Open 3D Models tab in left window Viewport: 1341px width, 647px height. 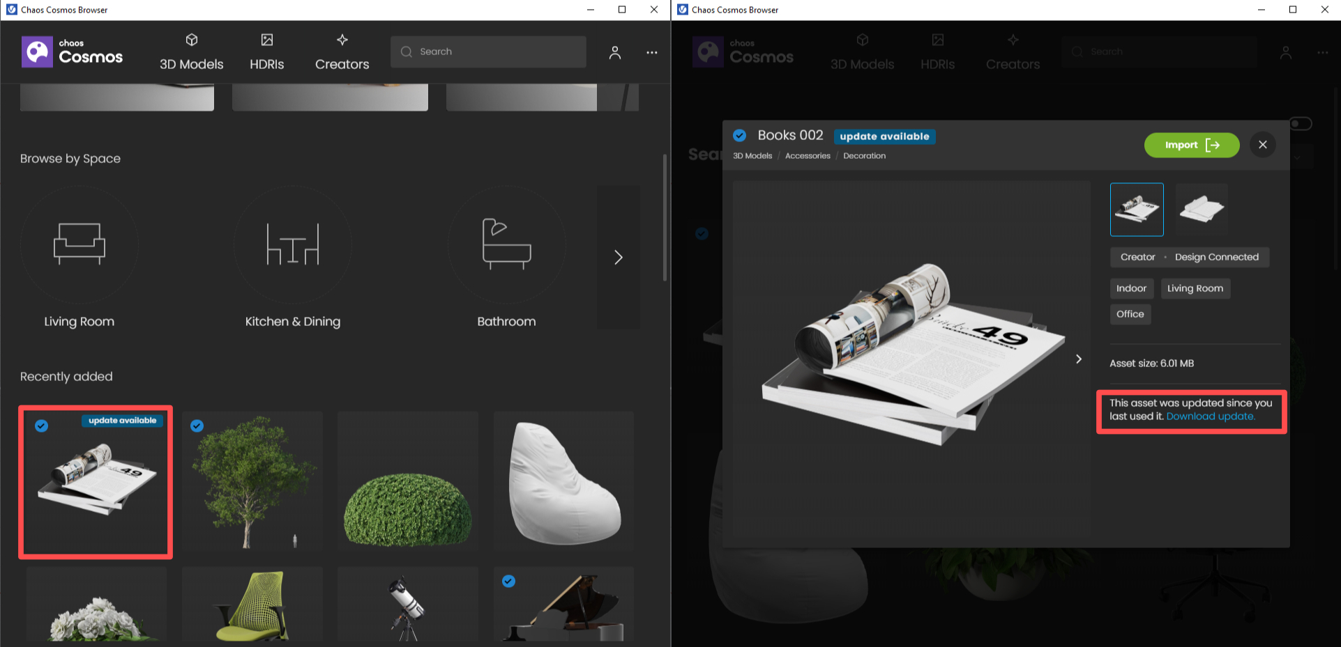click(x=191, y=52)
